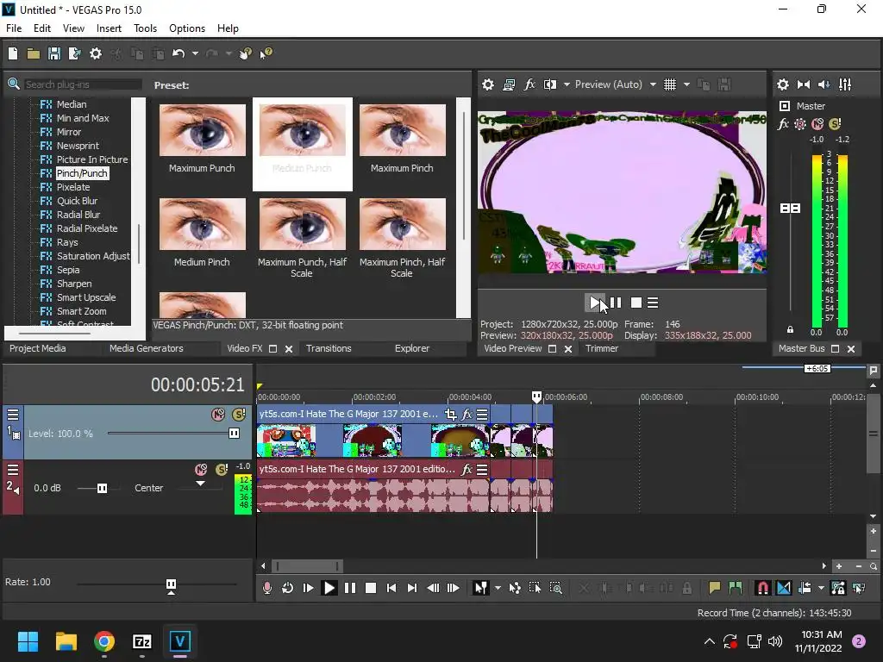Open the File menu

tap(14, 28)
